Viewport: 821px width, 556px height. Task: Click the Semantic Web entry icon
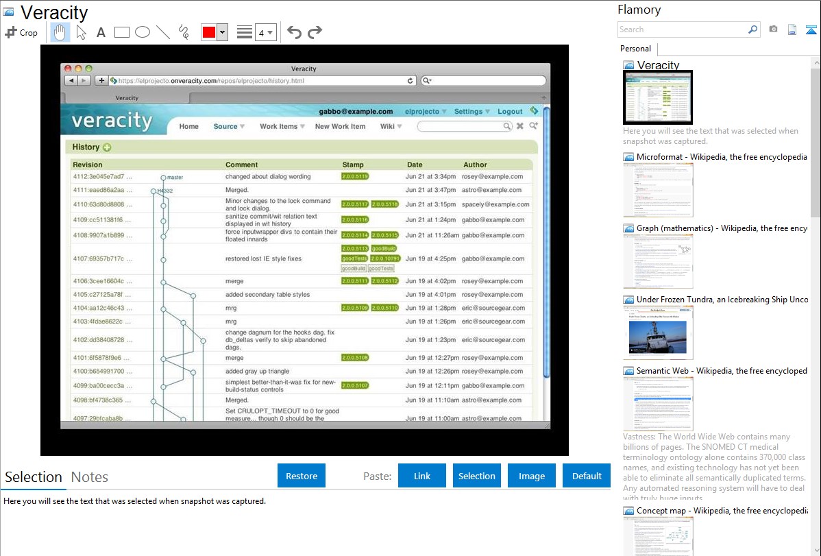click(628, 371)
